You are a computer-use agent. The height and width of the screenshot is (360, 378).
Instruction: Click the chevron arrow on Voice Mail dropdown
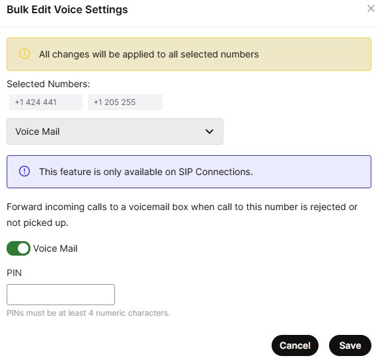click(x=209, y=131)
